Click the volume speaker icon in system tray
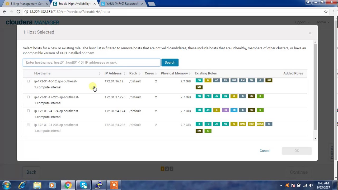 click(311, 185)
